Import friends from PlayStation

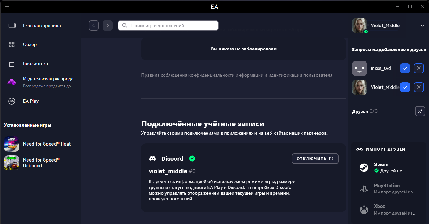[389, 188]
